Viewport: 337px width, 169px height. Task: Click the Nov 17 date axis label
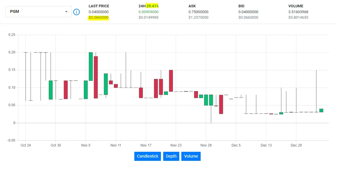point(146,145)
